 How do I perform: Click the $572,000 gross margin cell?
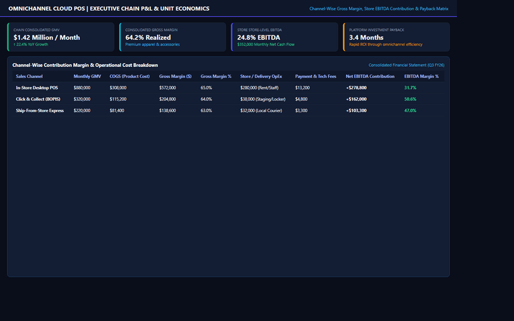click(x=168, y=88)
